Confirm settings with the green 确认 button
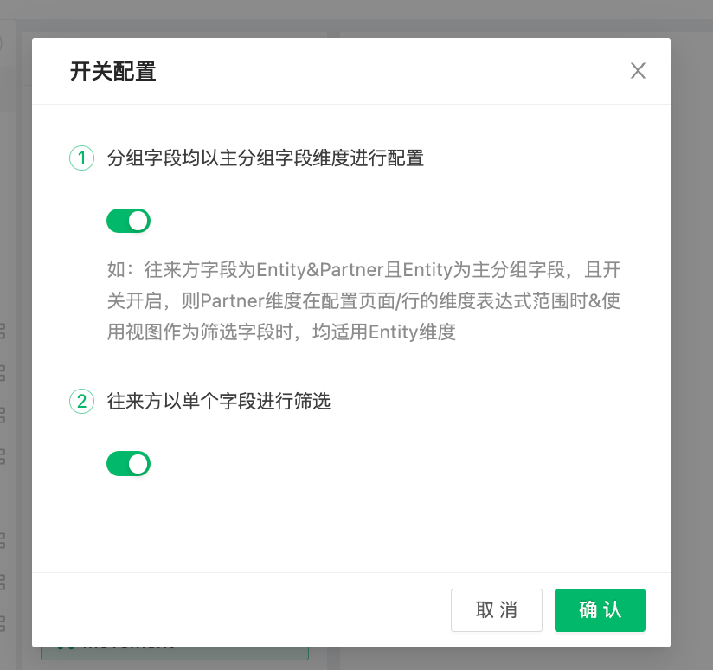Viewport: 713px width, 670px height. 600,610
